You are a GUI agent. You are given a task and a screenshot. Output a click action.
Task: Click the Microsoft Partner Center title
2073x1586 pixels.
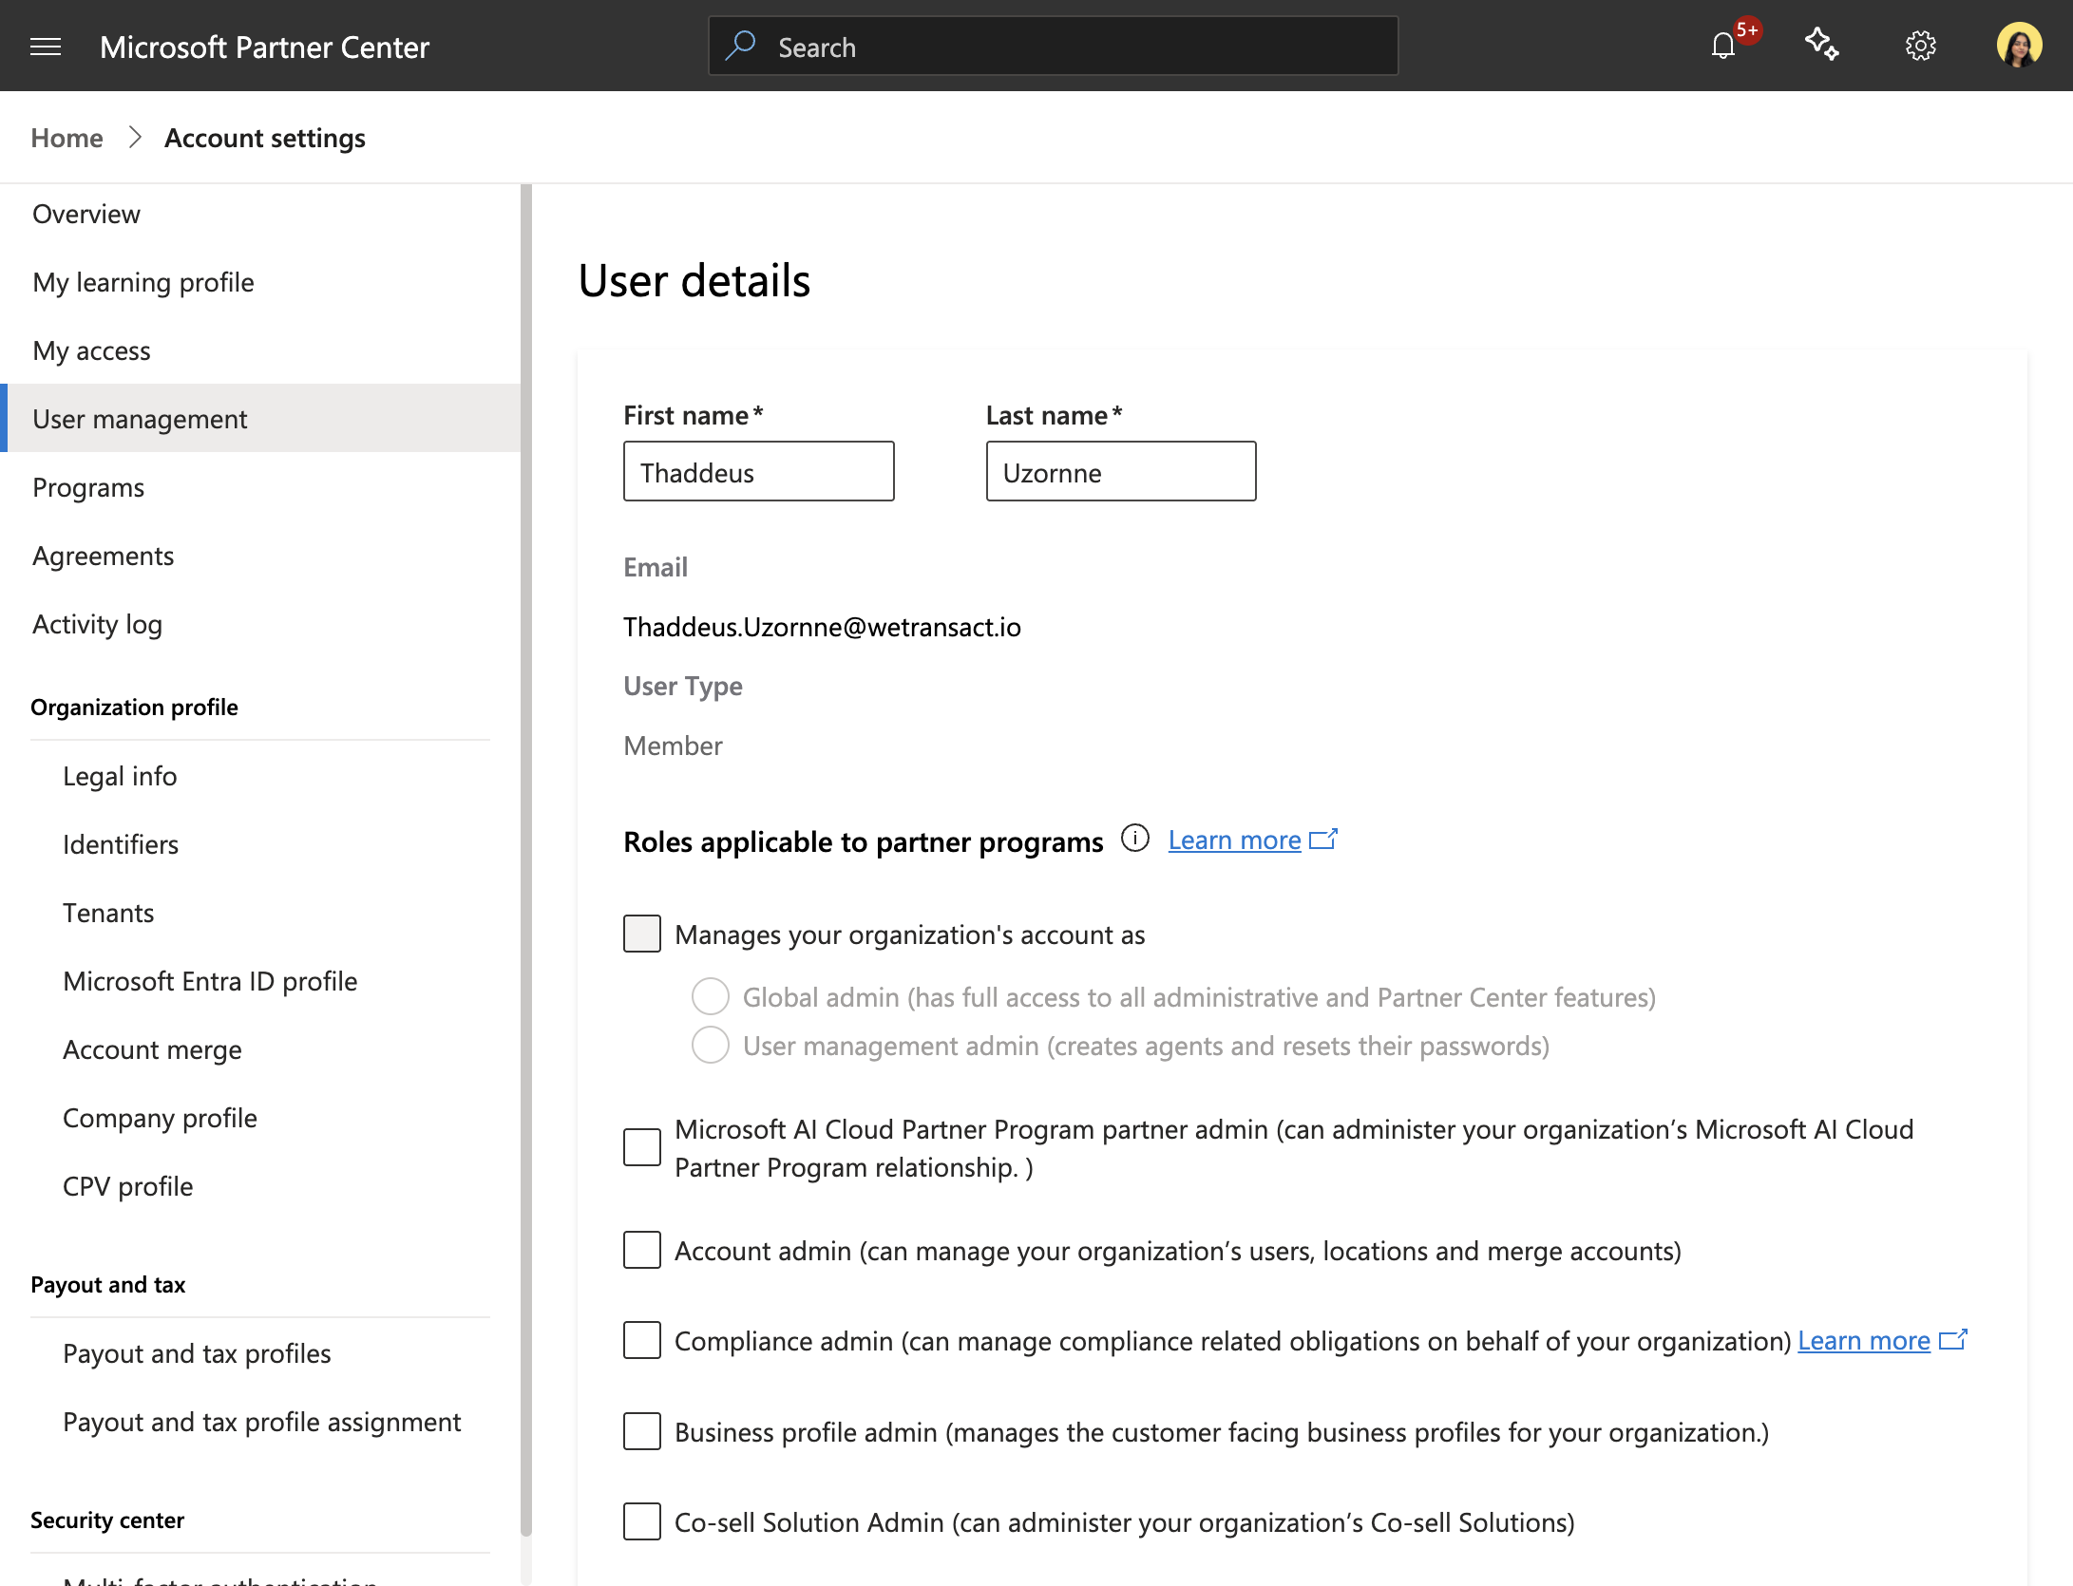[264, 47]
